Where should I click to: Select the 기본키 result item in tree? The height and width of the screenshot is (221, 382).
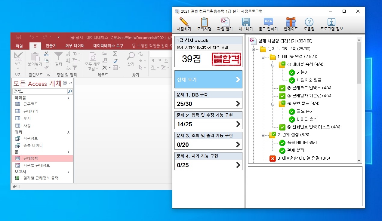(302, 72)
